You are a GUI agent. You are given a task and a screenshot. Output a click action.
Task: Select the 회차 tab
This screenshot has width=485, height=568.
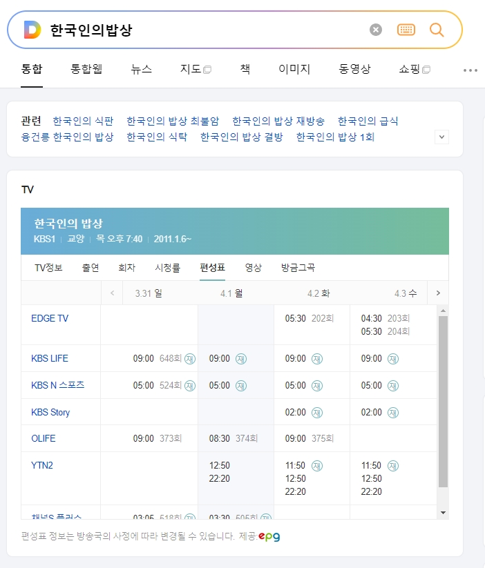point(126,268)
